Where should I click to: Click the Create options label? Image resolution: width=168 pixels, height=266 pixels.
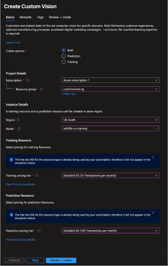coord(15,51)
